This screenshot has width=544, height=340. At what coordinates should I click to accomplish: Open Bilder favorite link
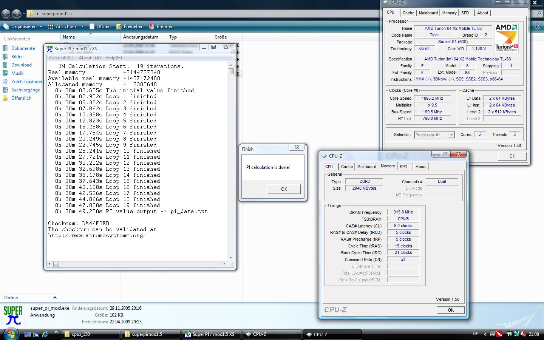17,57
